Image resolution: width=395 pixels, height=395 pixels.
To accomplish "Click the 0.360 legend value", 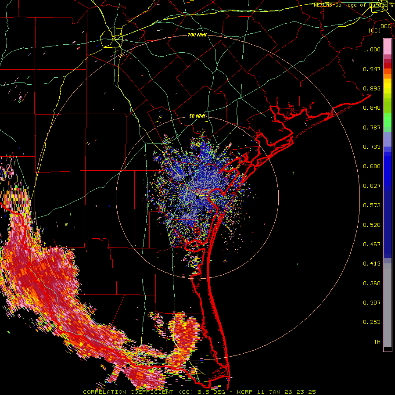I will click(372, 284).
